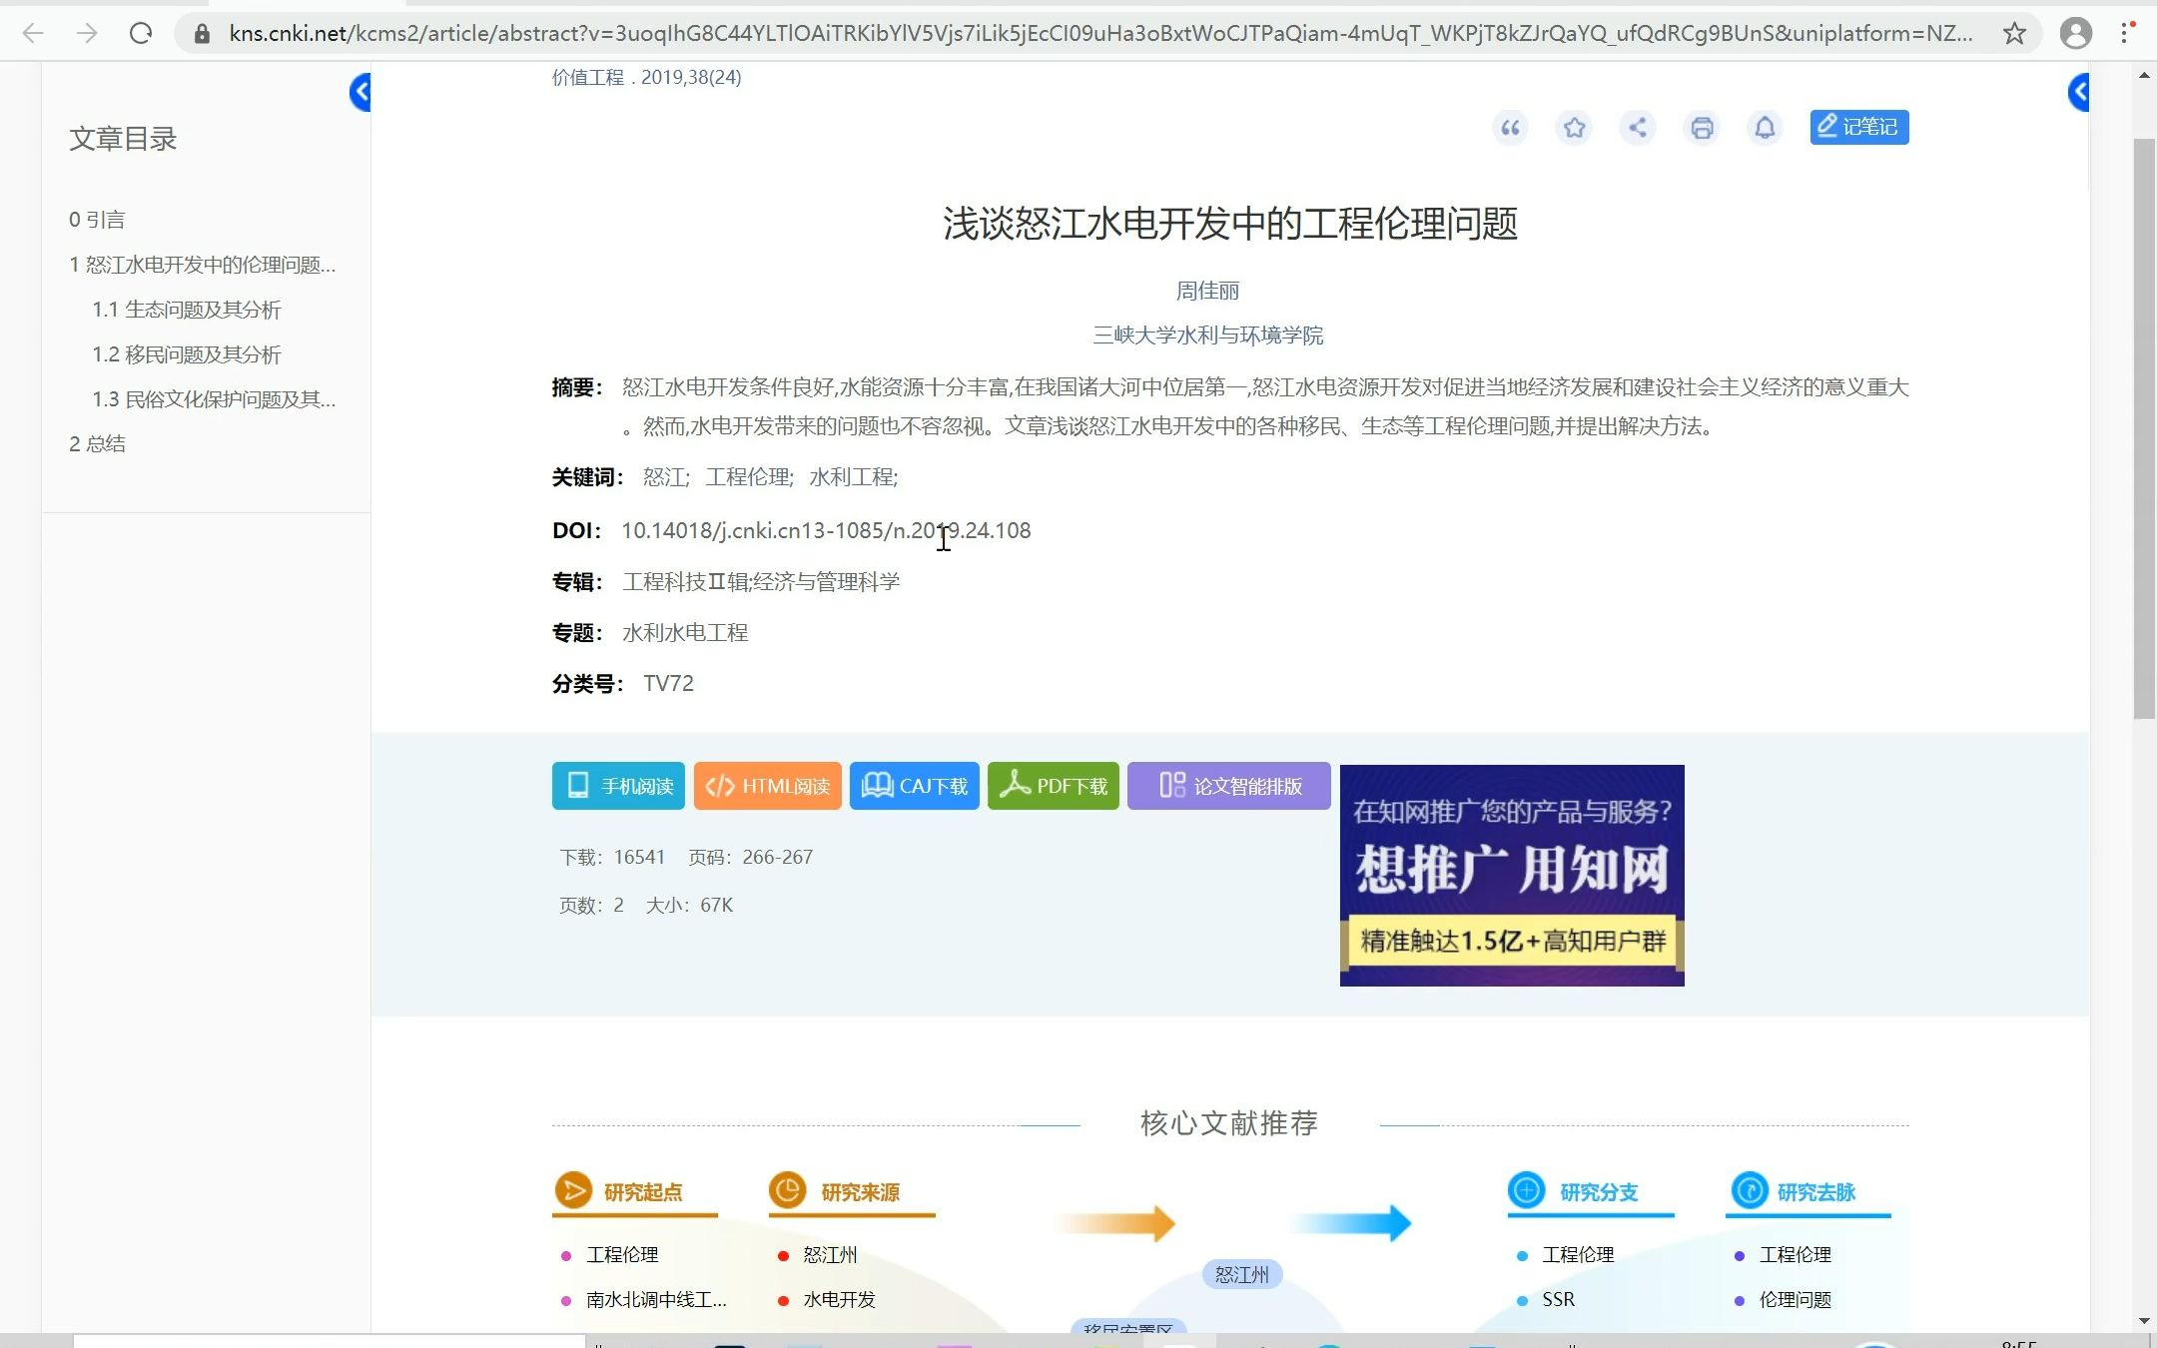2157x1348 pixels.
Task: Add article to favorites star icon
Action: click(1574, 128)
